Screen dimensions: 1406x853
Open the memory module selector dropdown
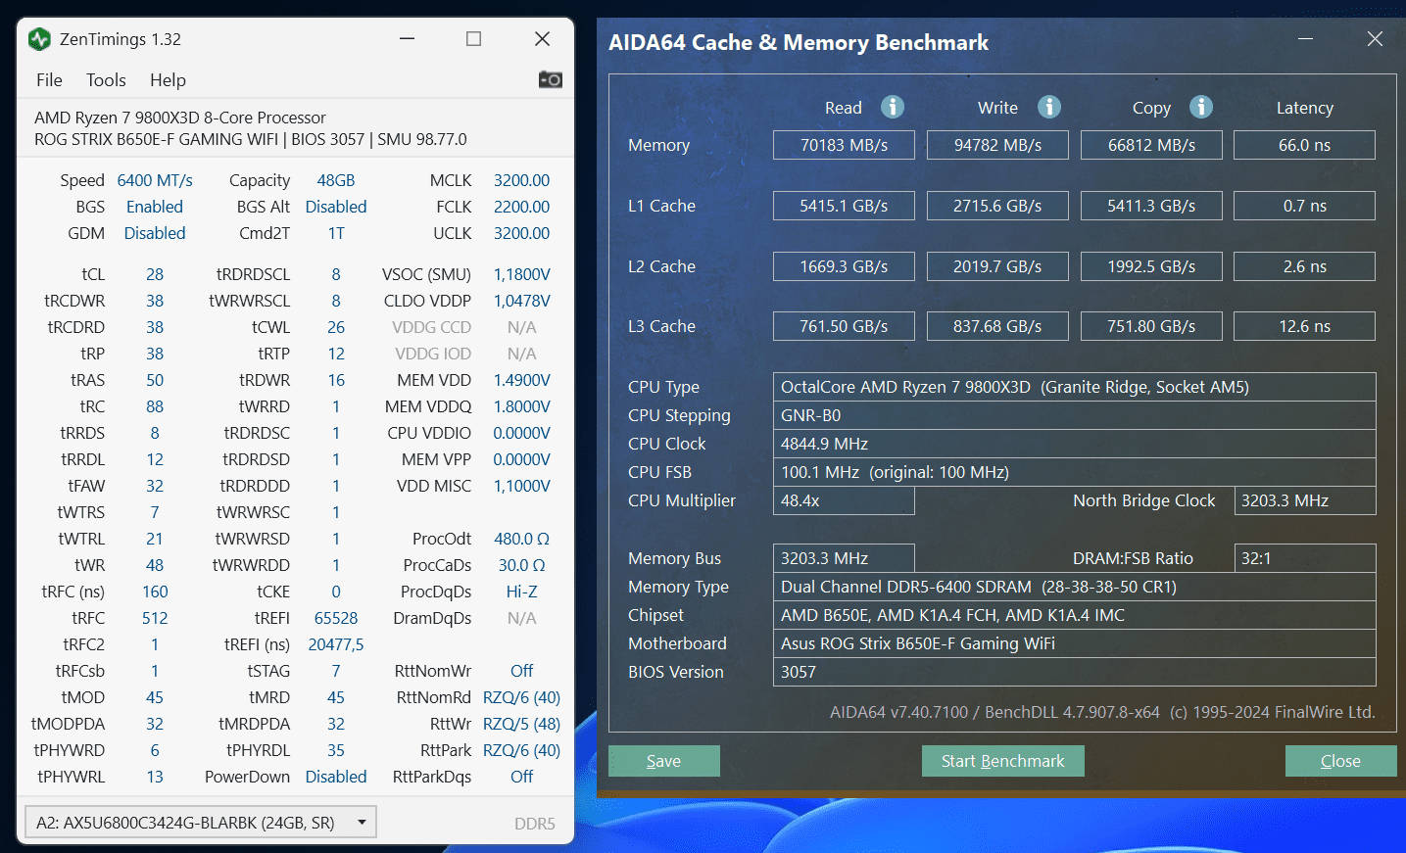(x=200, y=823)
